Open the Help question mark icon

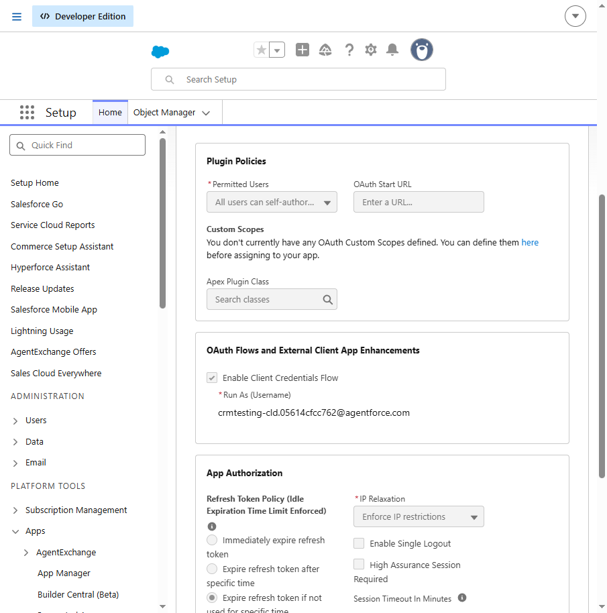coord(349,50)
